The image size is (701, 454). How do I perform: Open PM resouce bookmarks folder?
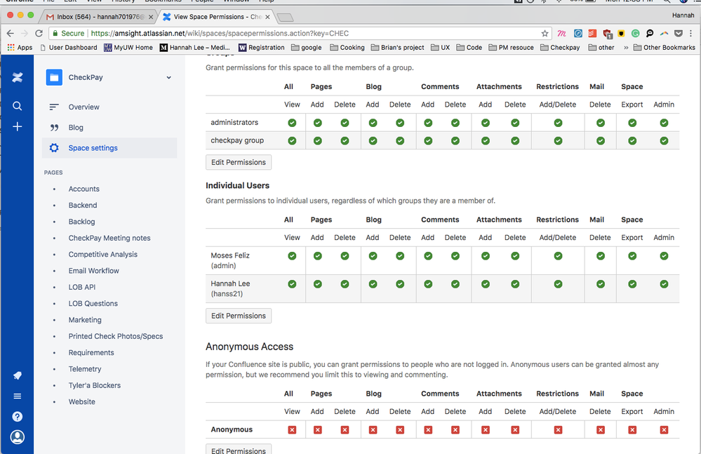[512, 48]
